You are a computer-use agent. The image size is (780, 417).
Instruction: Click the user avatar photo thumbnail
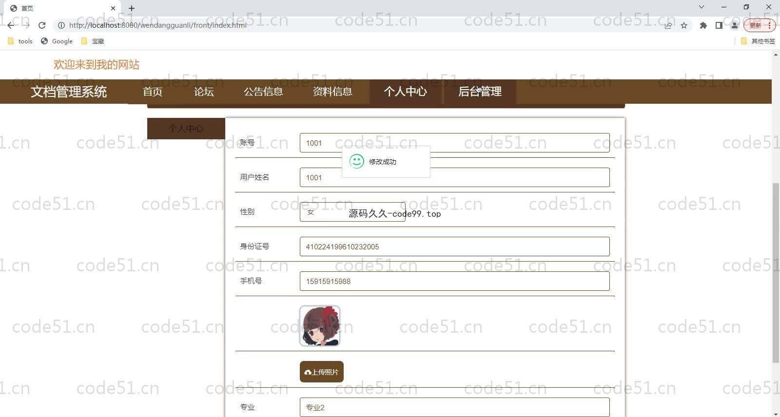319,326
